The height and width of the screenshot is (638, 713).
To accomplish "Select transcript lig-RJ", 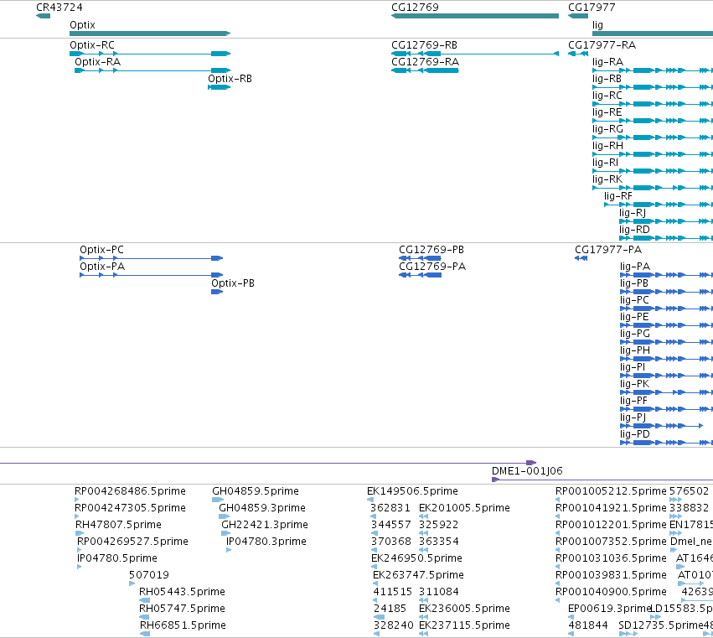I will pos(666,221).
